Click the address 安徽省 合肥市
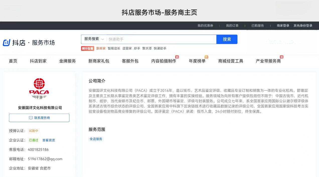The image size is (319, 177). point(39,168)
